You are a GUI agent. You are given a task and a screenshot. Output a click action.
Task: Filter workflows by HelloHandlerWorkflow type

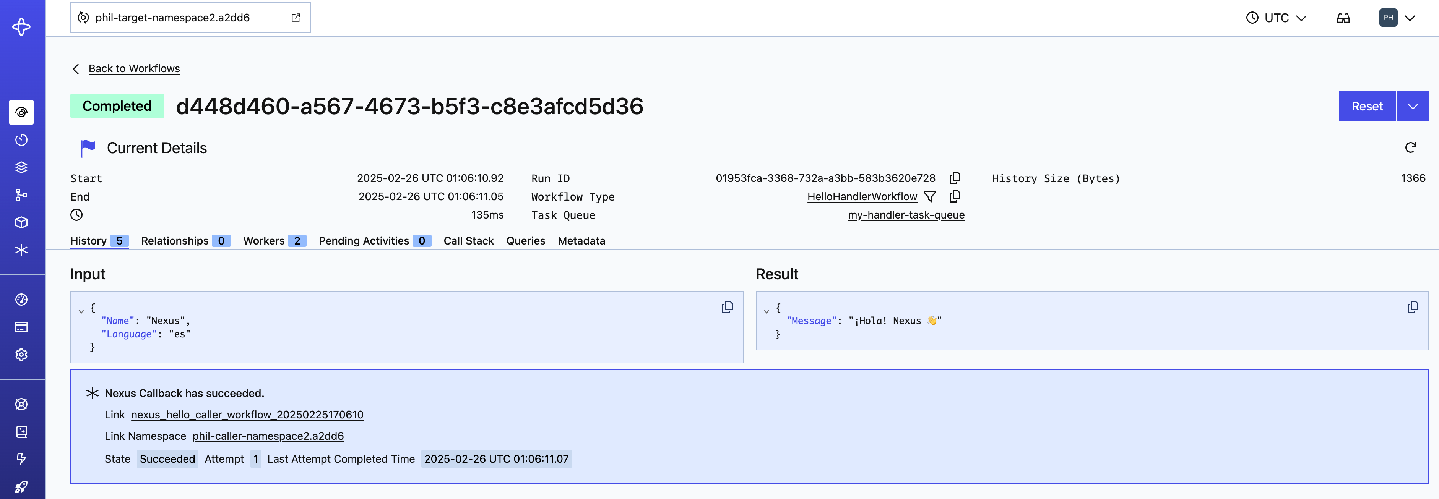[929, 196]
